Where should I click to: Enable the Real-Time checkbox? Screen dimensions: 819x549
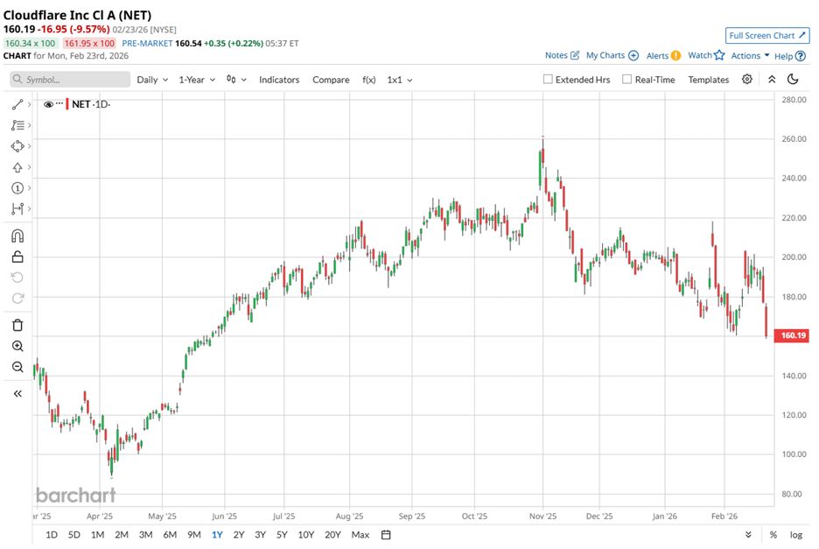coord(627,80)
